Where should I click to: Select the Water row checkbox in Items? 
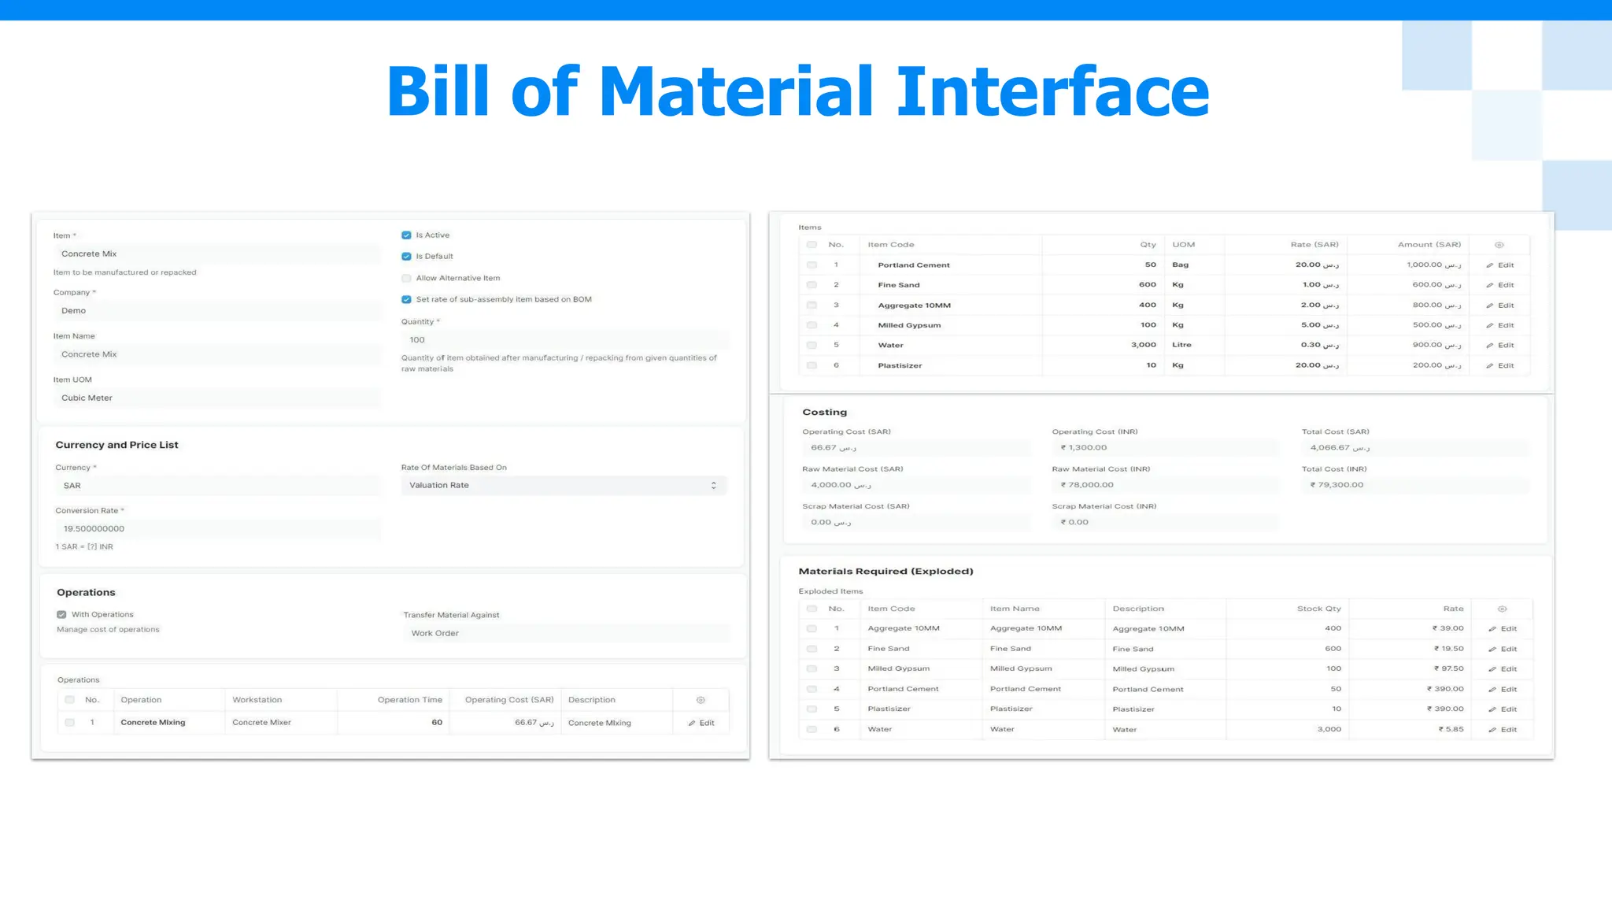pyautogui.click(x=812, y=346)
